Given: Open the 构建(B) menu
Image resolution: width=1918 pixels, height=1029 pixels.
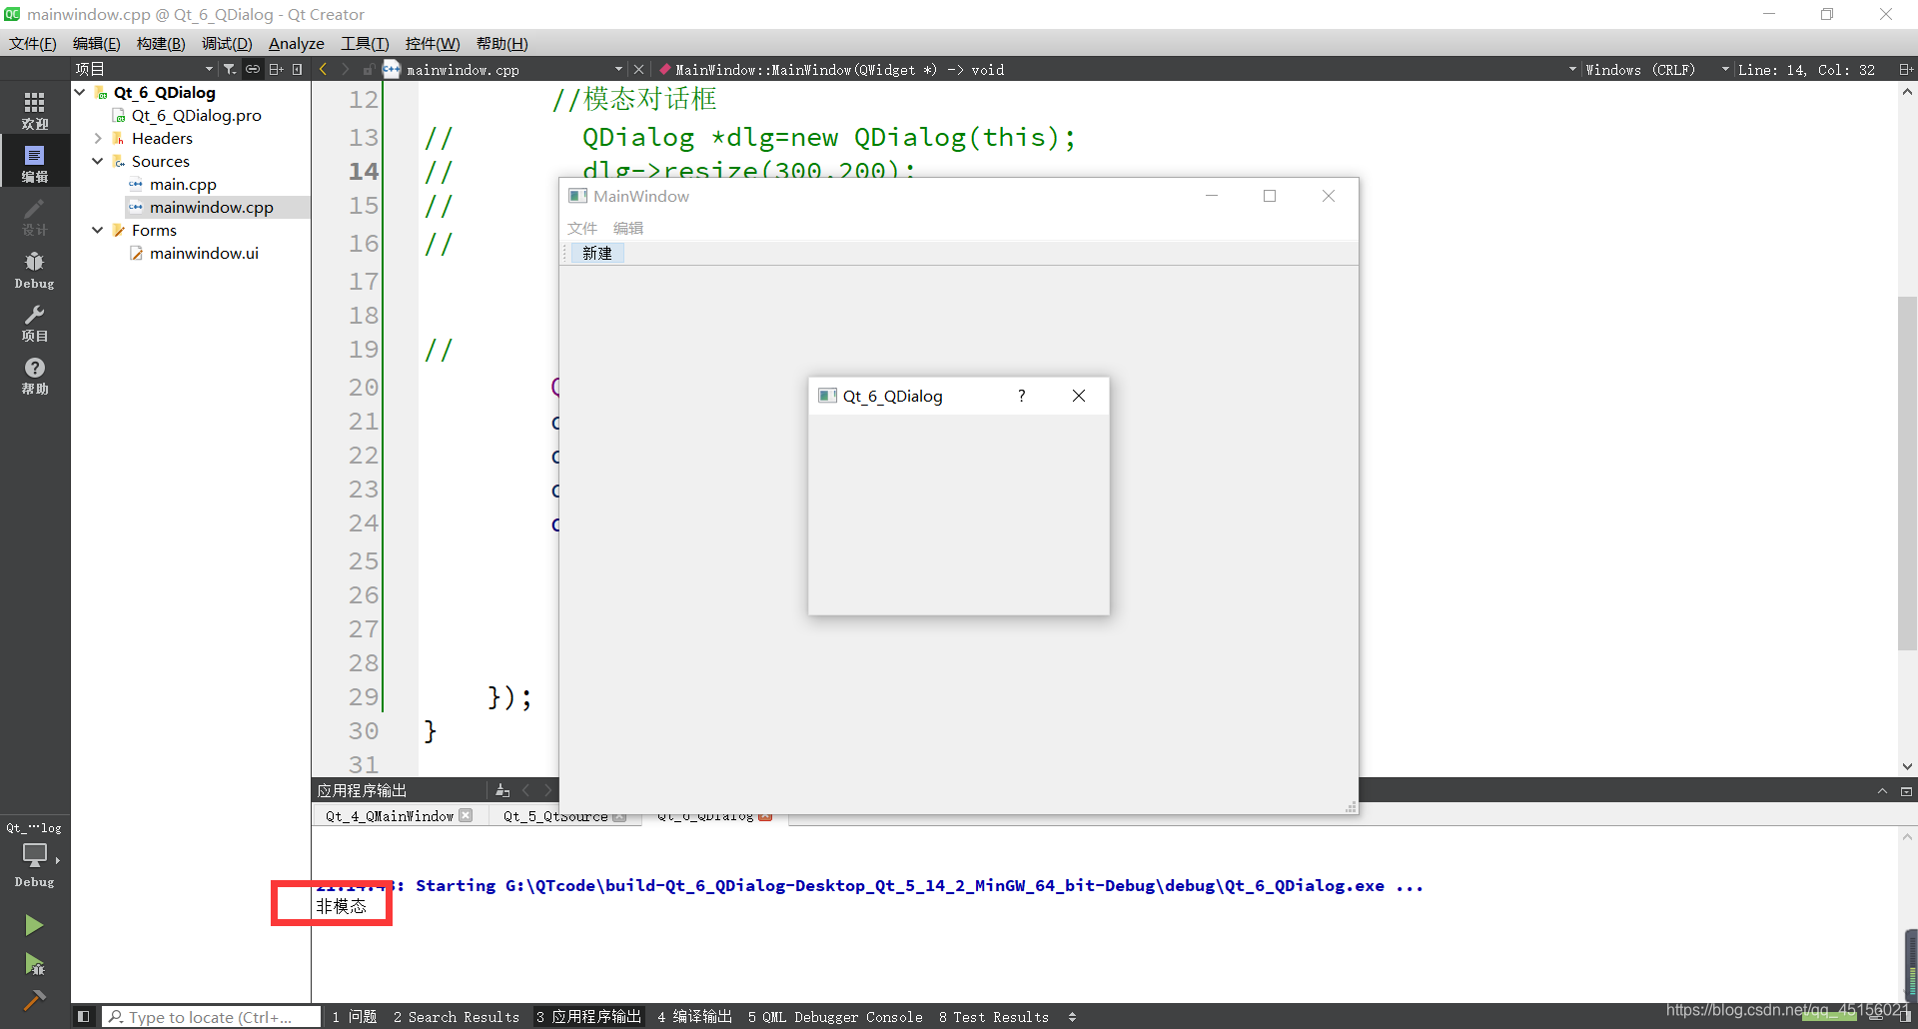Looking at the screenshot, I should tap(161, 43).
